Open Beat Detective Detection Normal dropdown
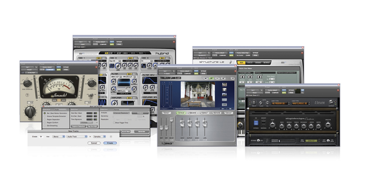369x188 pixels. click(121, 110)
